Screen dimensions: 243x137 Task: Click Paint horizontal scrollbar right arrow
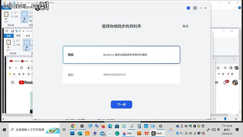237,115
